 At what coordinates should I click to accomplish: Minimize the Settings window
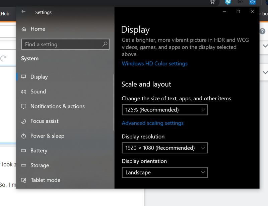(x=224, y=12)
